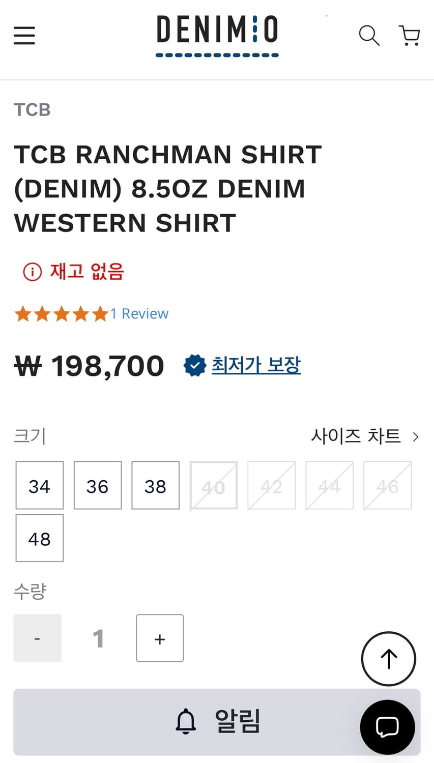Screen dimensions: 434x763
Task: Select size 36
Action: [98, 485]
